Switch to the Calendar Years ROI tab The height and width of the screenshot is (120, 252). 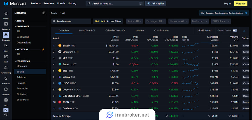click(115, 31)
